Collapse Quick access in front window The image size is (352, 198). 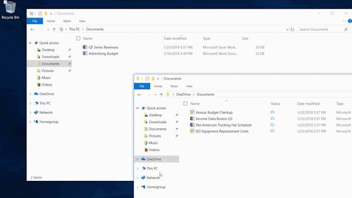(137, 108)
